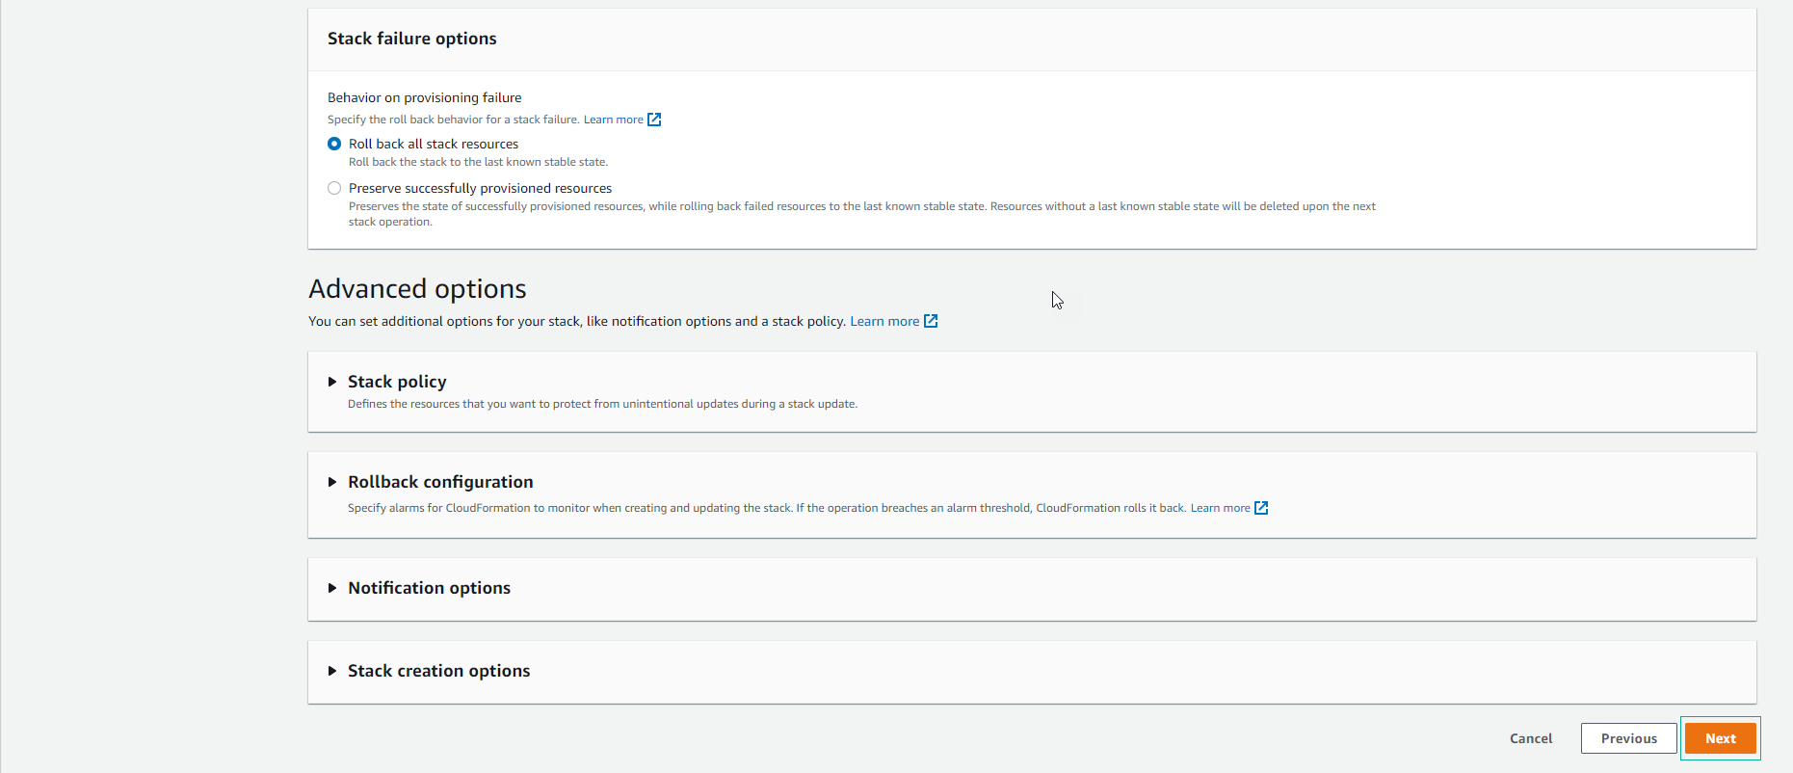
Task: Open Learn more link under Advanced options
Action: (884, 321)
